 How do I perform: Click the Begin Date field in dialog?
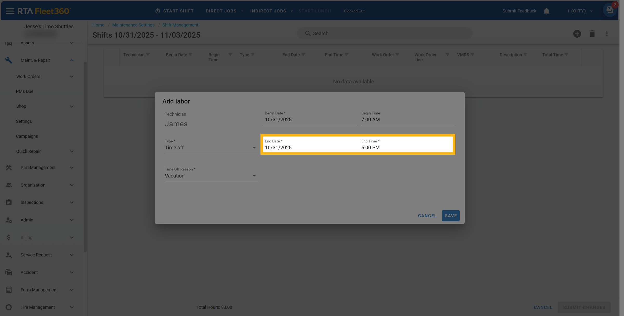click(309, 120)
